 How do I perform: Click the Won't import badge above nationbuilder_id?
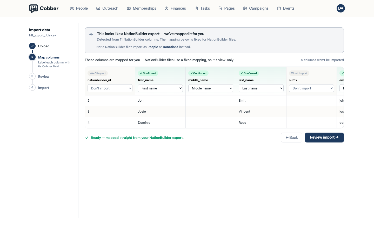point(98,73)
